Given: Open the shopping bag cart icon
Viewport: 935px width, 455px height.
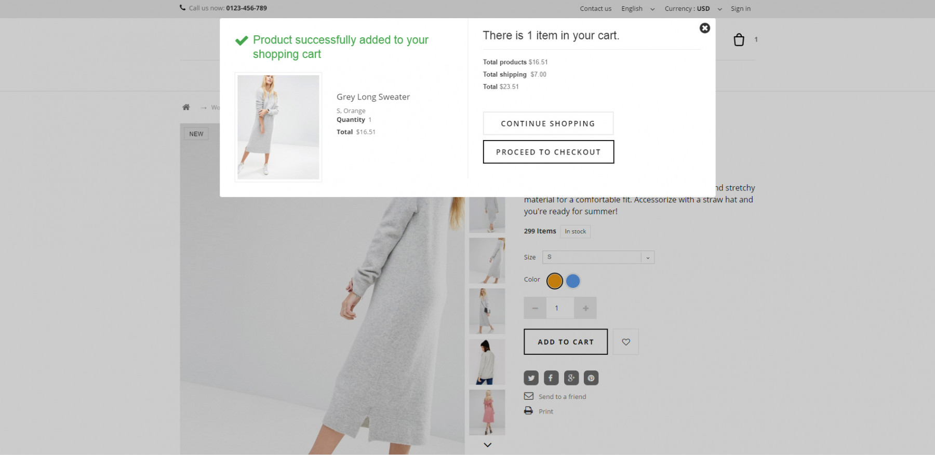Looking at the screenshot, I should tap(739, 40).
